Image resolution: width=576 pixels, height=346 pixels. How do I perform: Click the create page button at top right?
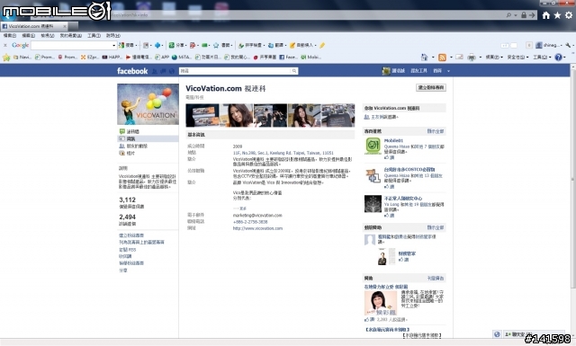click(431, 88)
